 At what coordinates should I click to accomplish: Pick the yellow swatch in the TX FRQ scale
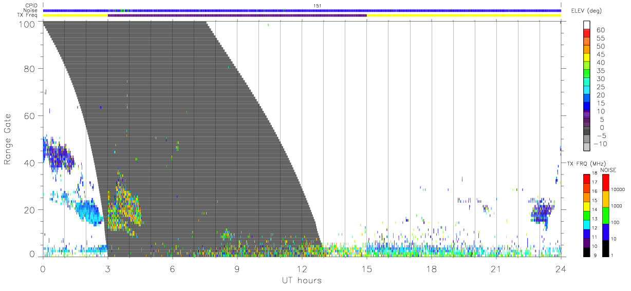[x=587, y=206]
